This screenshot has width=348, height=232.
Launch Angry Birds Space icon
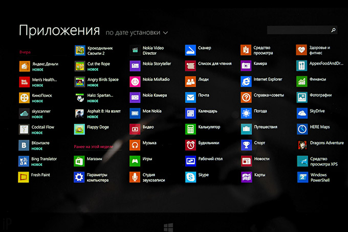80,82
